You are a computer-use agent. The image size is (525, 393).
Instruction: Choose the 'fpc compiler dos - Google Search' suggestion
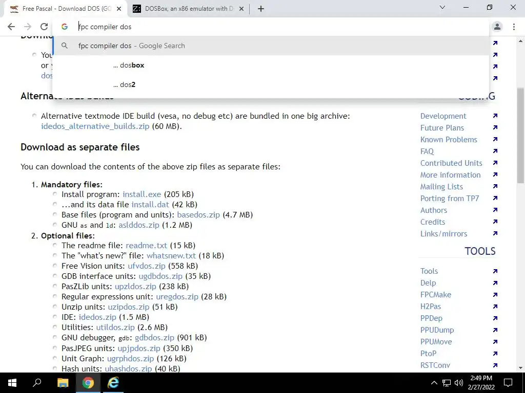271,46
